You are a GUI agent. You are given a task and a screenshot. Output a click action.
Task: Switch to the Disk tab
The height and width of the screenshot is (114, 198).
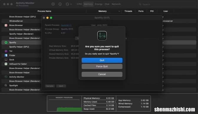107,4
